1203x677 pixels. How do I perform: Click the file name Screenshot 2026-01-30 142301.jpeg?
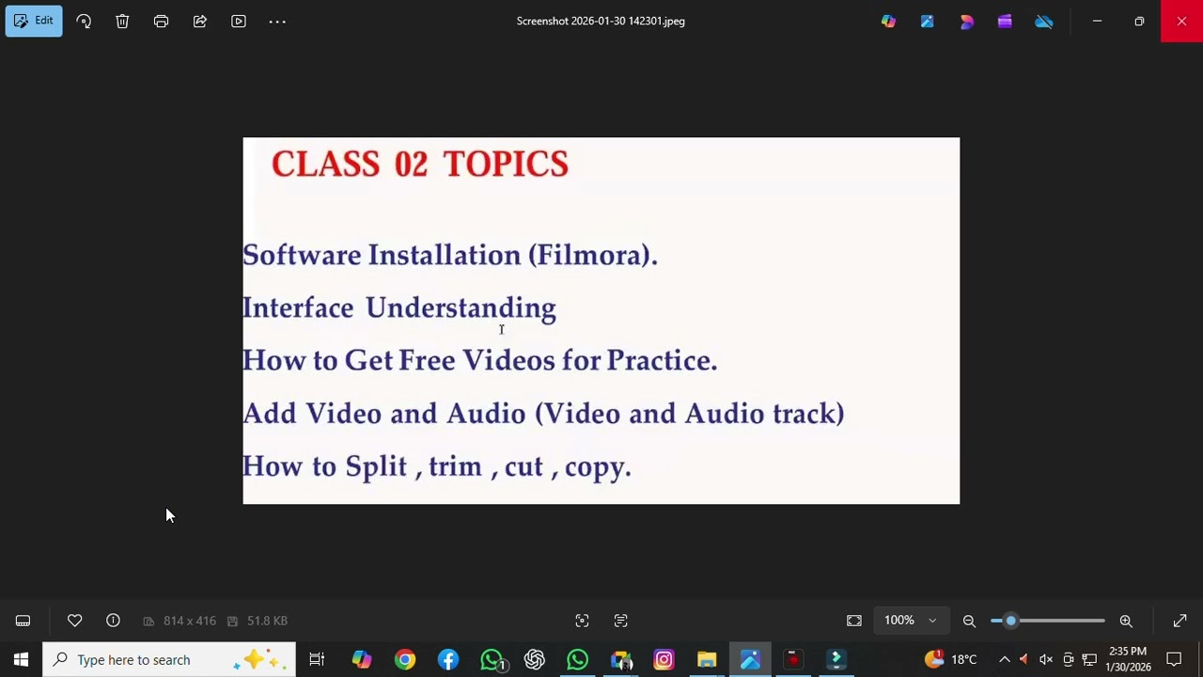(x=601, y=21)
